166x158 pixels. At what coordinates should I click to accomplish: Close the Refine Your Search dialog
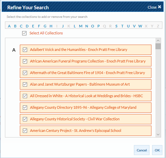point(154,7)
